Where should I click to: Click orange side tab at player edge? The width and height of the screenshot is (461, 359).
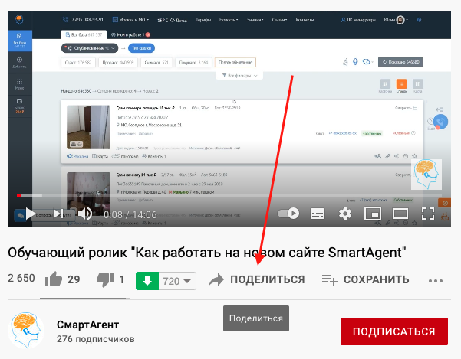pos(445,203)
